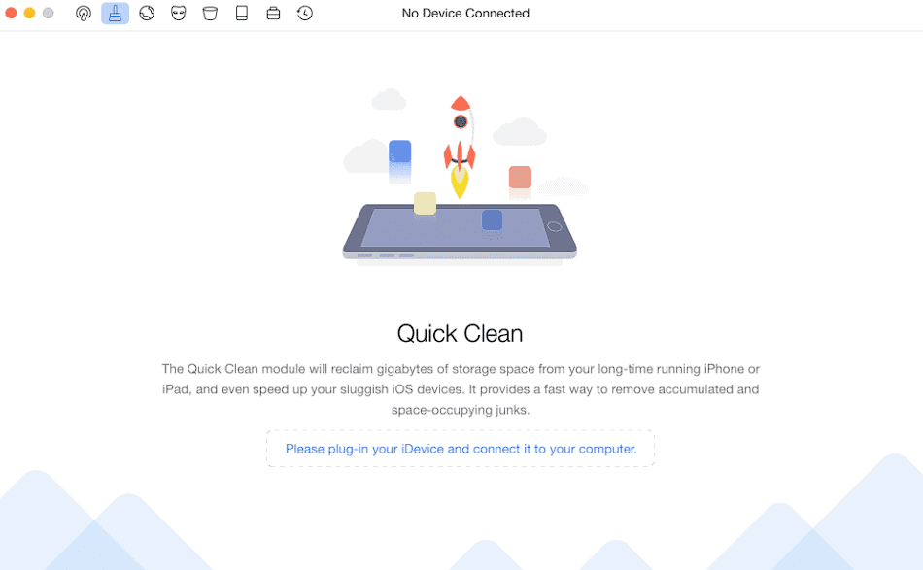Click the tablet device in the illustration

coord(460,231)
